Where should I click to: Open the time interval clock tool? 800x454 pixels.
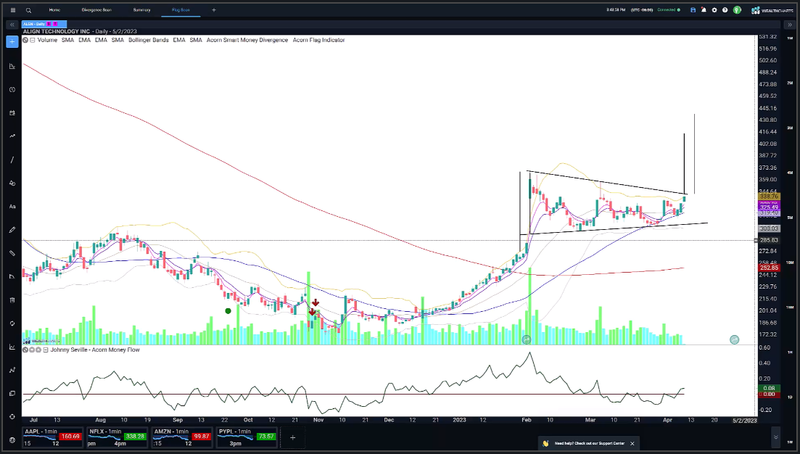(12, 90)
